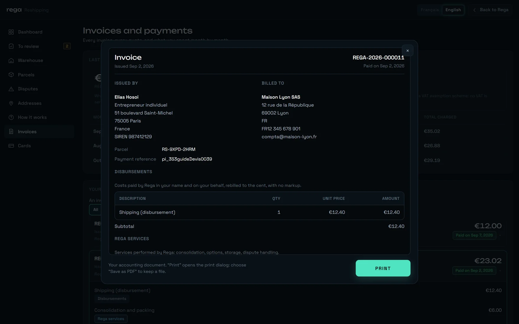519x324 pixels.
Task: Close the invoice dialog
Action: coord(408,51)
